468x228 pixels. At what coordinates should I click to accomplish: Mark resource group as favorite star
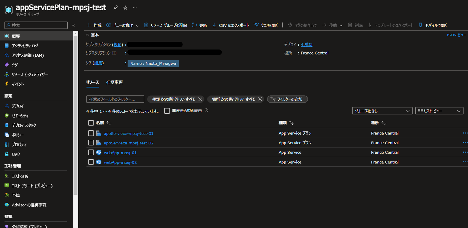point(125,8)
